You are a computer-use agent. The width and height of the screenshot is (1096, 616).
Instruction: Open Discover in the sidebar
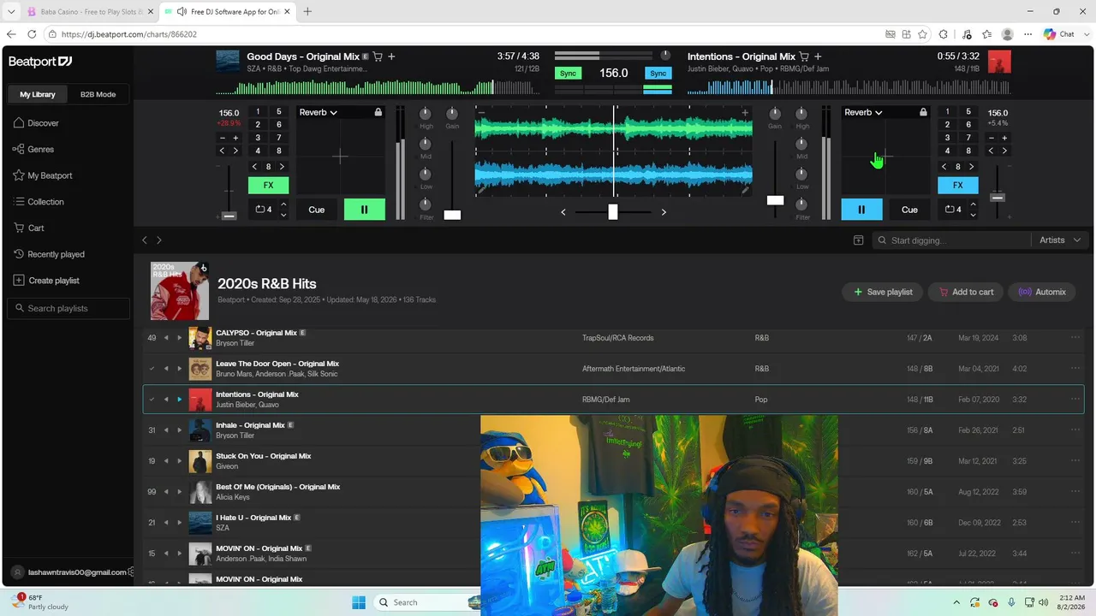point(36,123)
